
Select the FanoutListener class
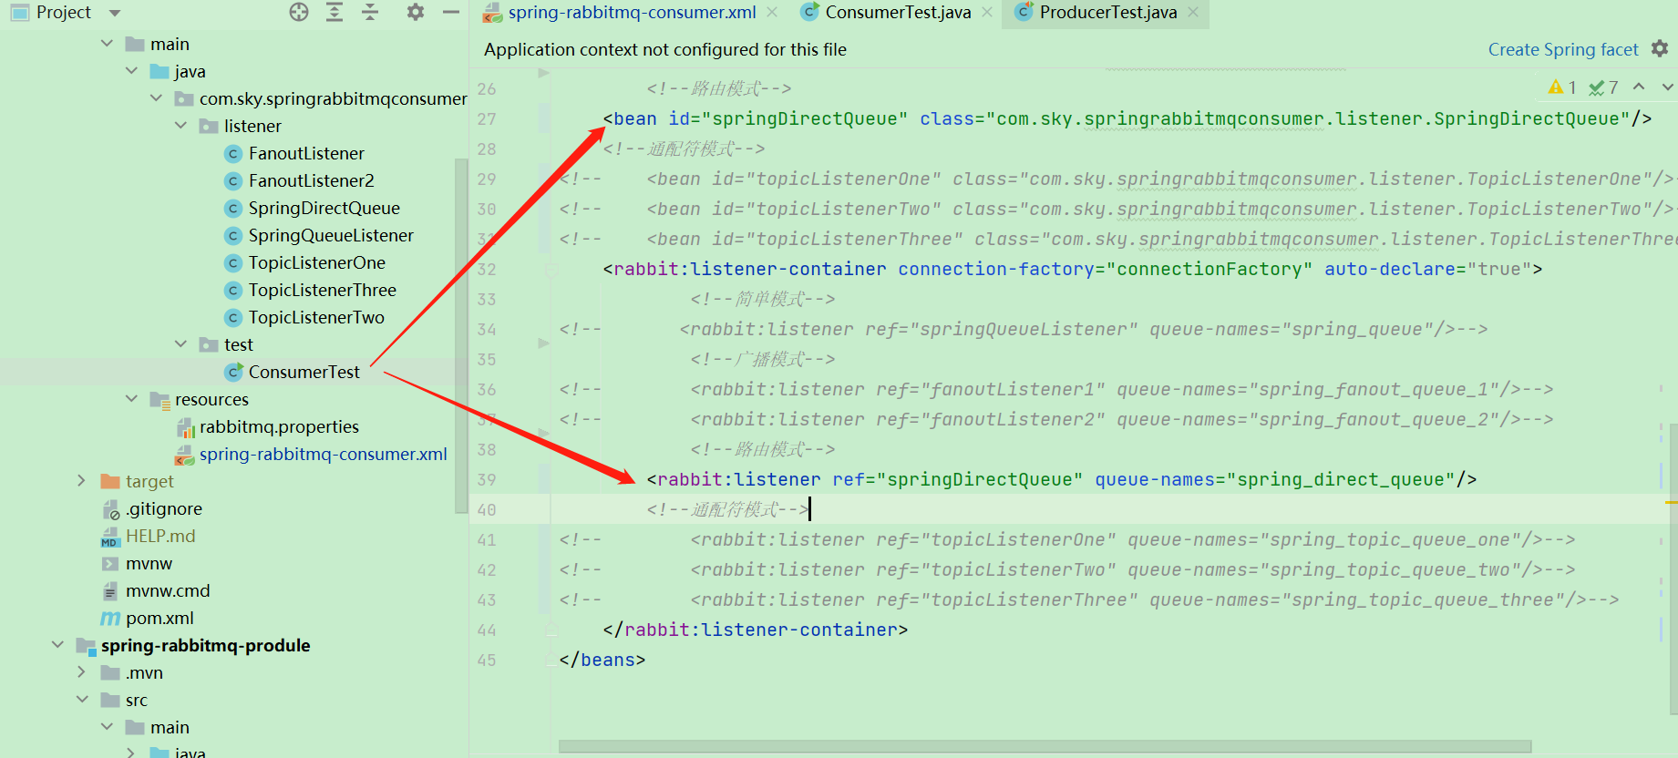pyautogui.click(x=306, y=153)
